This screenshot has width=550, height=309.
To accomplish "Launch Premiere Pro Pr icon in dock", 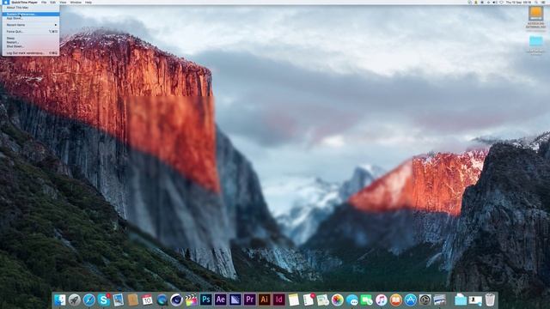I will (250, 300).
